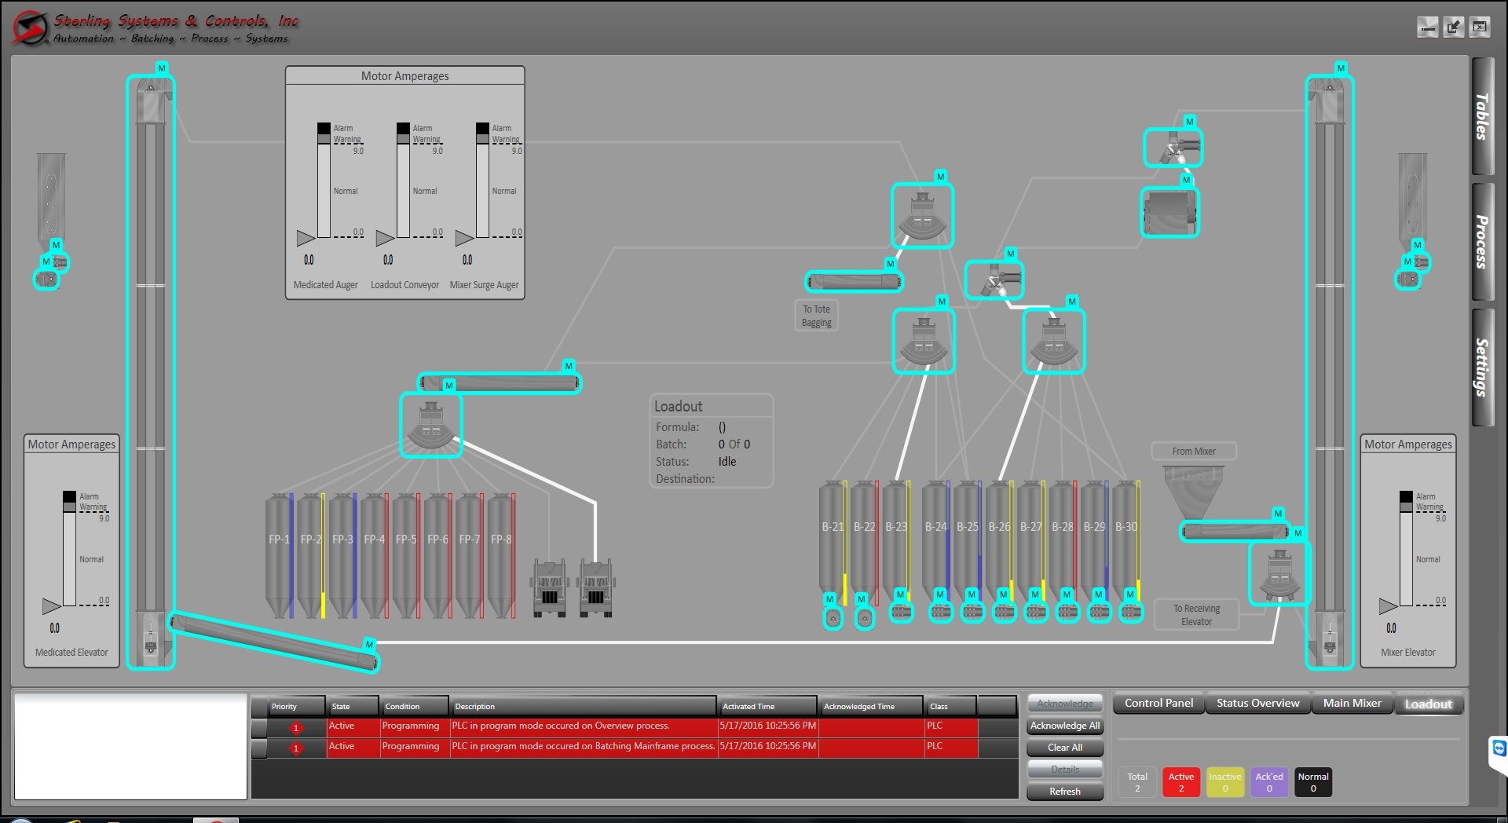The width and height of the screenshot is (1508, 823).
Task: Show Total alarms count
Action: click(x=1136, y=782)
